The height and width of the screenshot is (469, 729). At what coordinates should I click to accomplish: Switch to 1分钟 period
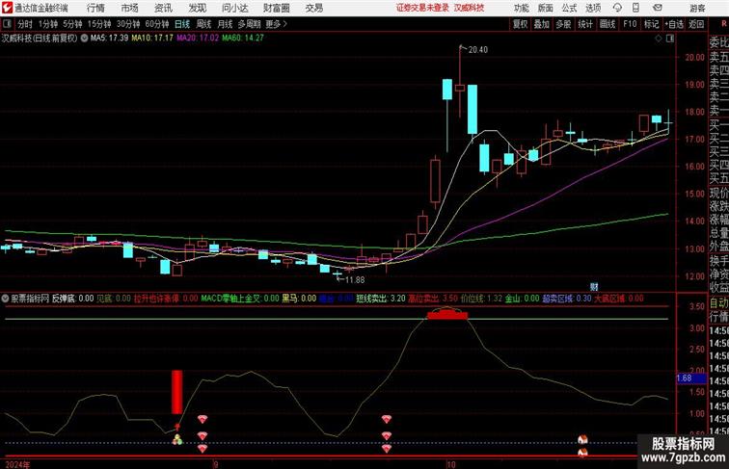click(x=48, y=24)
